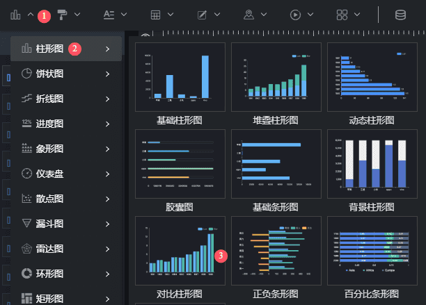Viewport: 426px width, 305px height.
Task: Click the 动态柱形图 label text
Action: [372, 120]
